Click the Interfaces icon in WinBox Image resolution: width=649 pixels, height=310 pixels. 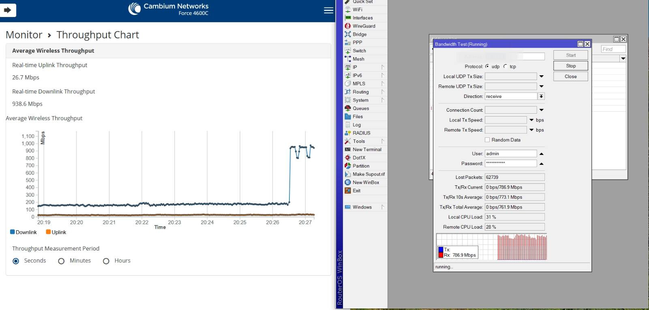348,18
